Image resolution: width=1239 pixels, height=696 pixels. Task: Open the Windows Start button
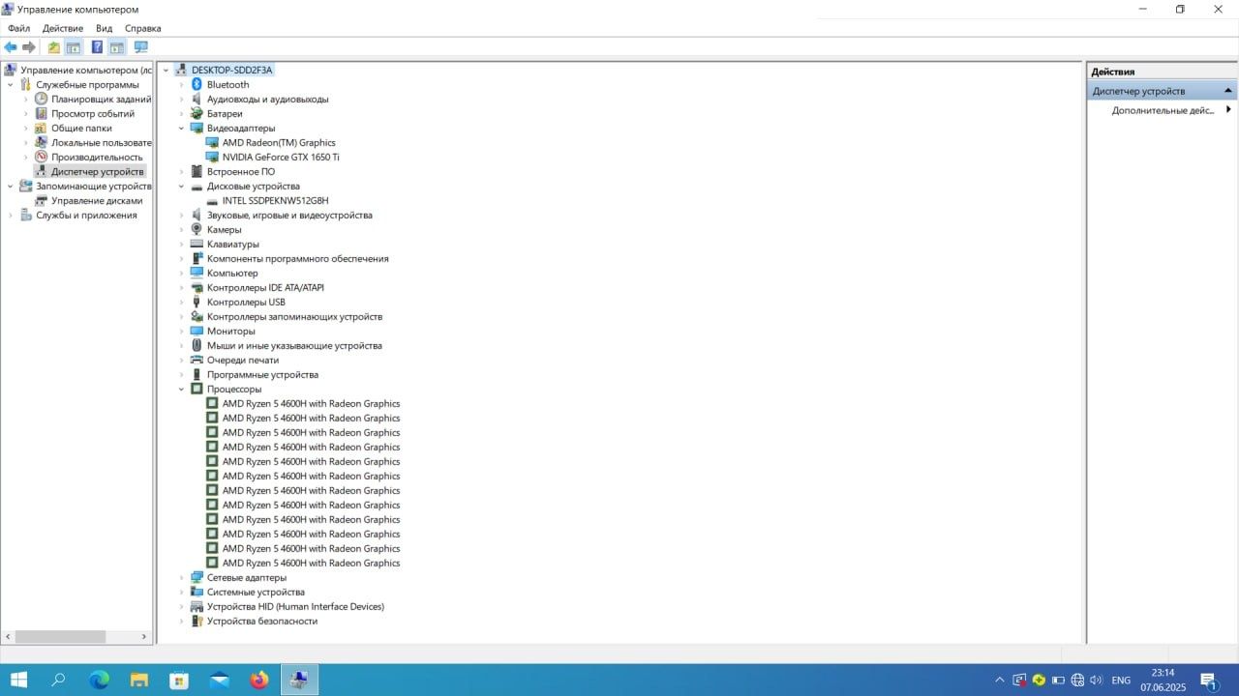click(x=18, y=680)
